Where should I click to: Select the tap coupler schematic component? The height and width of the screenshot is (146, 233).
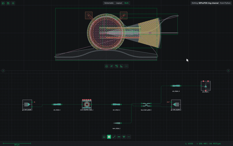click(x=146, y=105)
